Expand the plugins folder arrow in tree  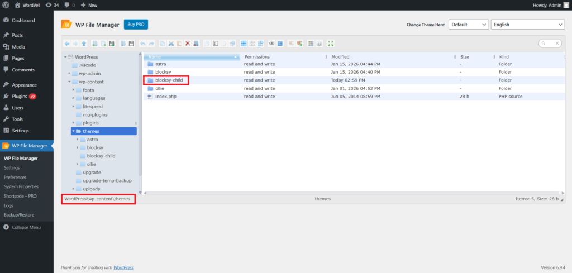[73, 123]
